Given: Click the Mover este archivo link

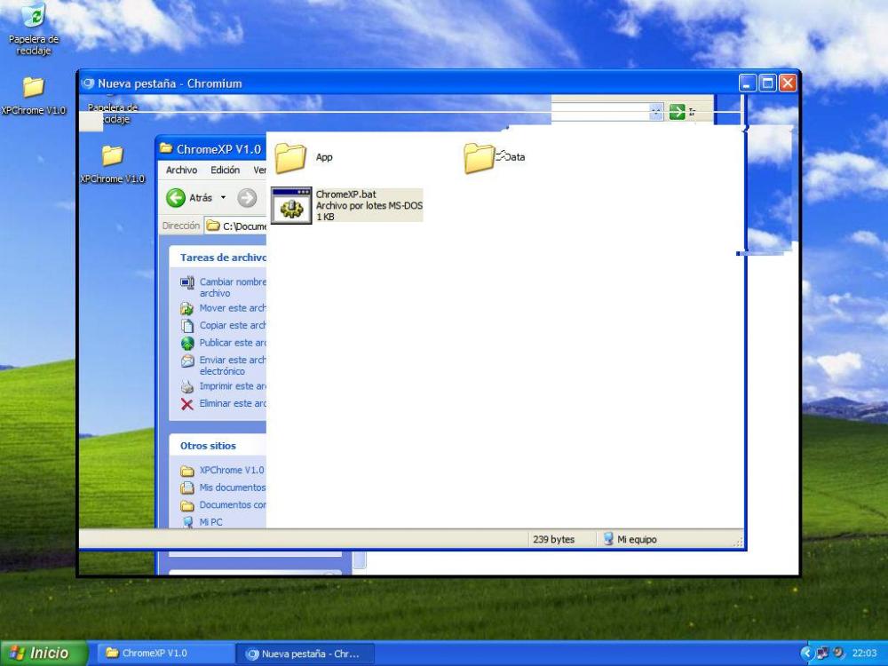Looking at the screenshot, I should click(232, 308).
